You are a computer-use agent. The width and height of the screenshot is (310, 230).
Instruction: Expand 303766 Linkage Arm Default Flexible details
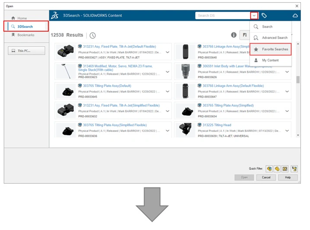(287, 91)
